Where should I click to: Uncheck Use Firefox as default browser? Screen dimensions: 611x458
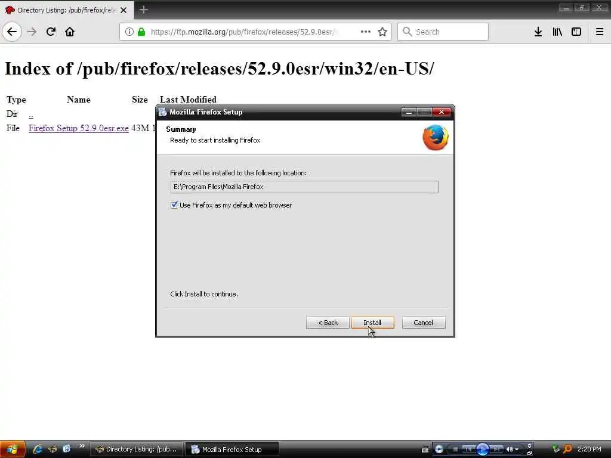click(174, 205)
